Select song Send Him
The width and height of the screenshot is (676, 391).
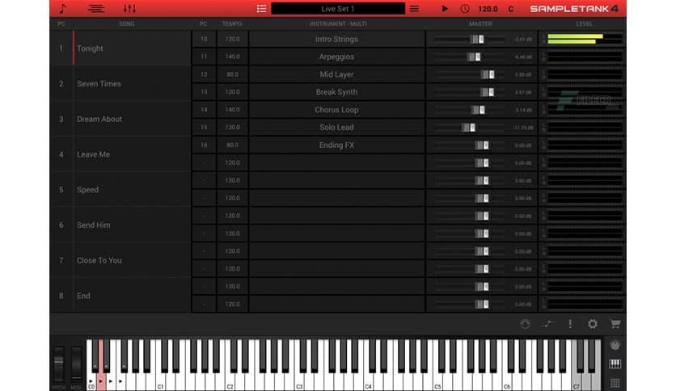(x=120, y=225)
